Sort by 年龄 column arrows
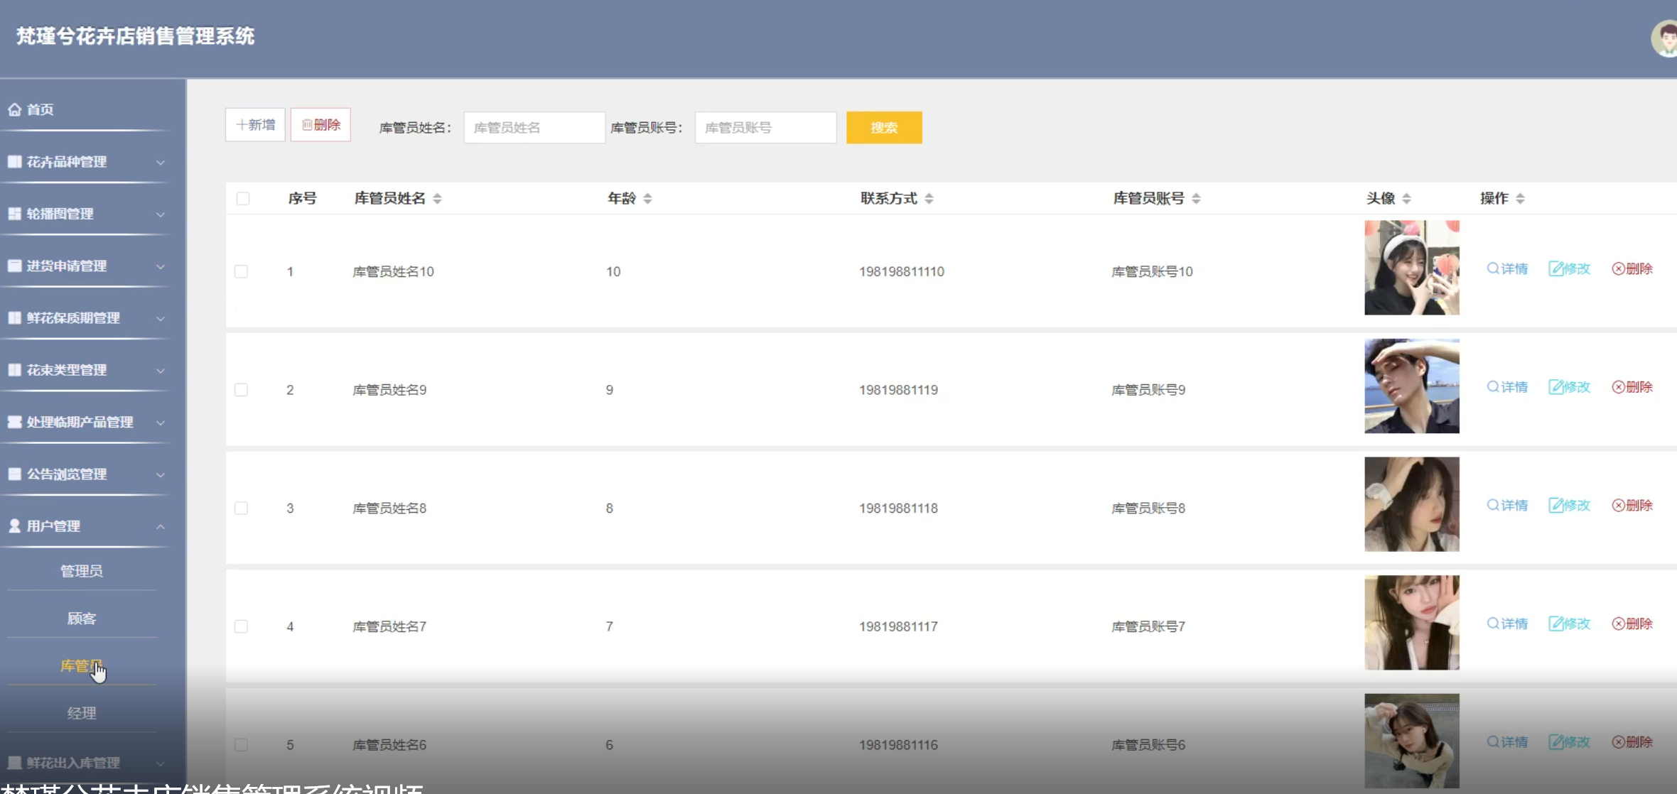 (647, 199)
